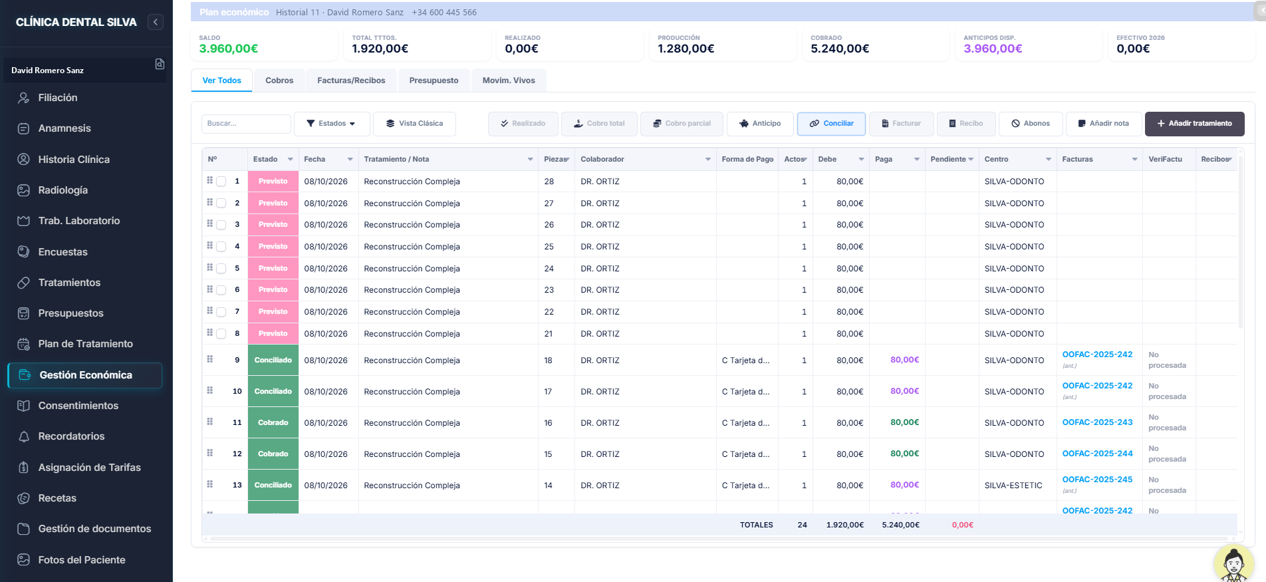
Task: Click the Anticipo button
Action: tap(760, 124)
